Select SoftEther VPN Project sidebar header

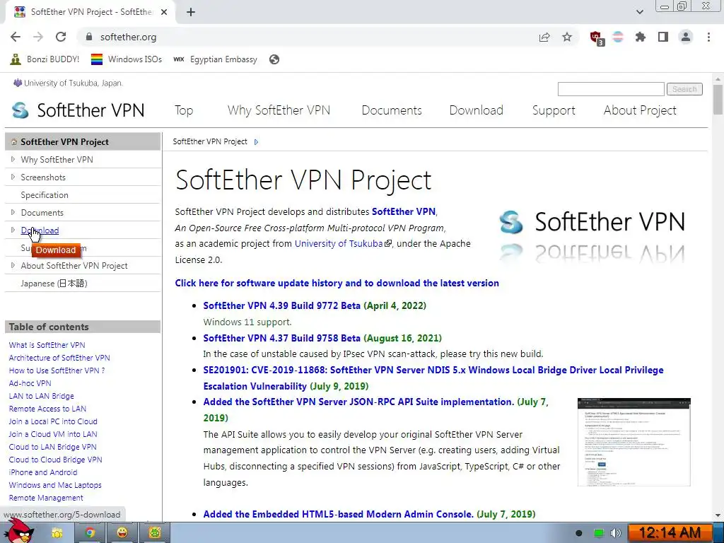(x=83, y=141)
